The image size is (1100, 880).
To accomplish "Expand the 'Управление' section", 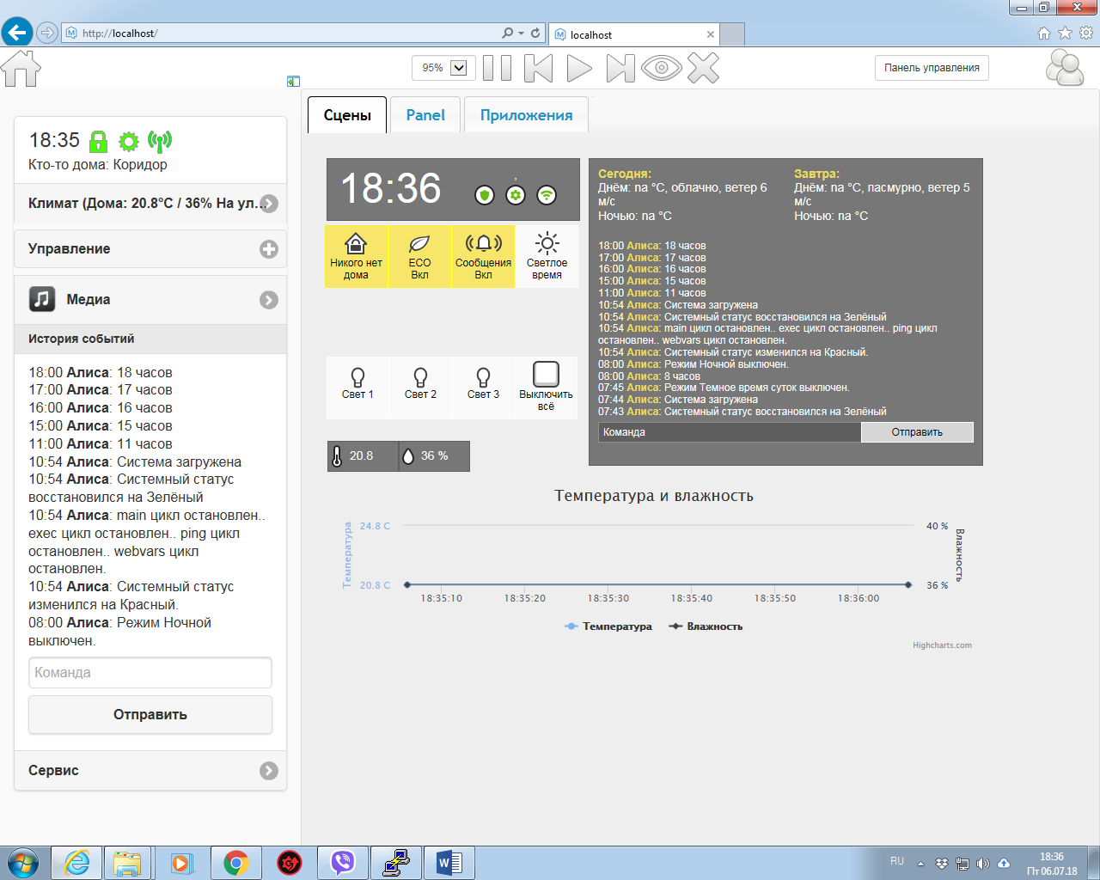I will 269,249.
